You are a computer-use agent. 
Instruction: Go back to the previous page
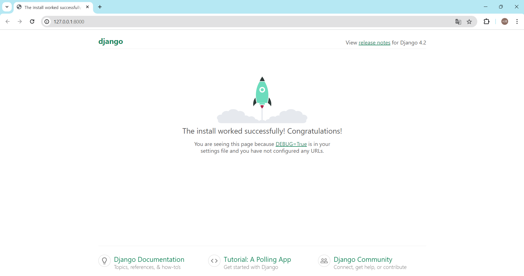8,22
